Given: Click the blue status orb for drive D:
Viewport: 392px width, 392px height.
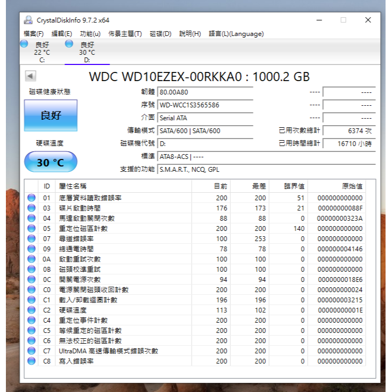Looking at the screenshot, I should [x=69, y=43].
